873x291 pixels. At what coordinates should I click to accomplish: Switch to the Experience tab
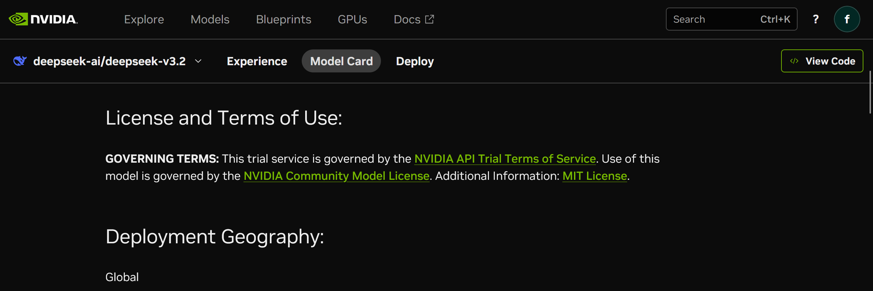[x=257, y=61]
